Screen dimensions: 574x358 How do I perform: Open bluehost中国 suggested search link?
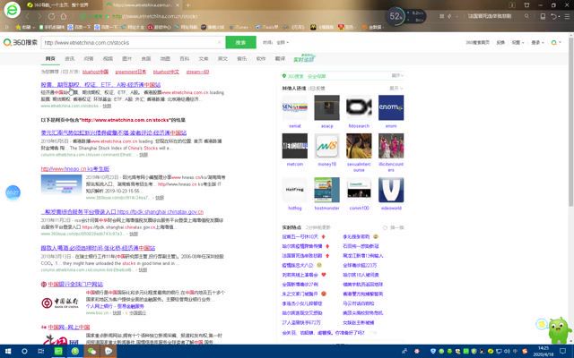point(95,72)
